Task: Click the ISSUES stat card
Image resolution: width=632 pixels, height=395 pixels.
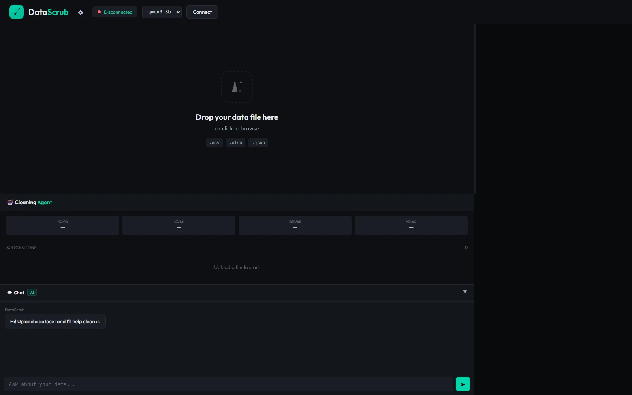Action: (x=295, y=225)
